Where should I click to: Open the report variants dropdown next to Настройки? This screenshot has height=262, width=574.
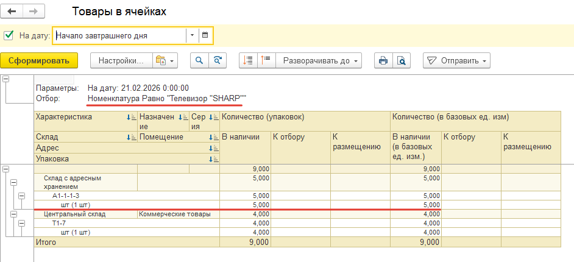tap(165, 61)
